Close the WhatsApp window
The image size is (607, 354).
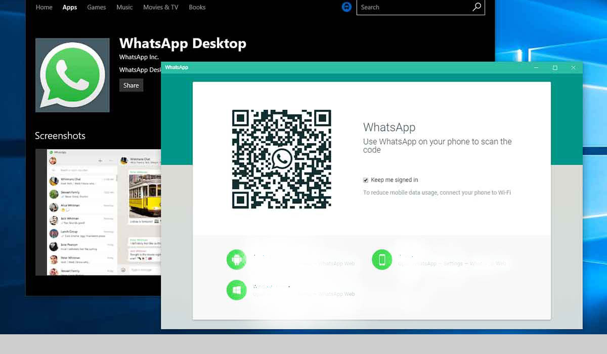tap(573, 68)
